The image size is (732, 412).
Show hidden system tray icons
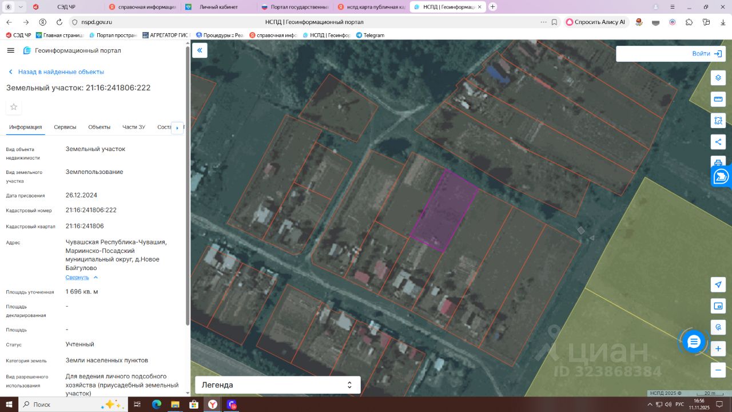tap(649, 405)
